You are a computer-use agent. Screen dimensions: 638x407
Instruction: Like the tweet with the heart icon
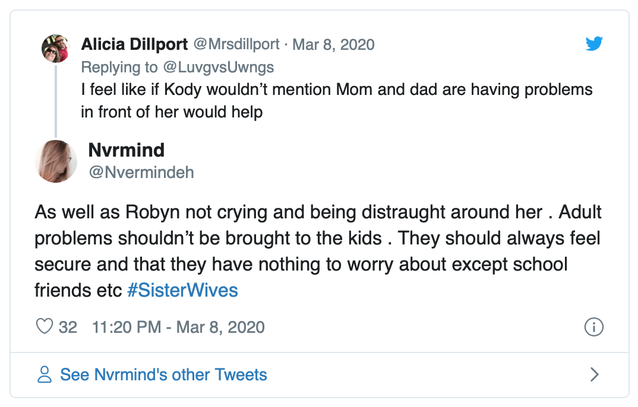tap(45, 326)
